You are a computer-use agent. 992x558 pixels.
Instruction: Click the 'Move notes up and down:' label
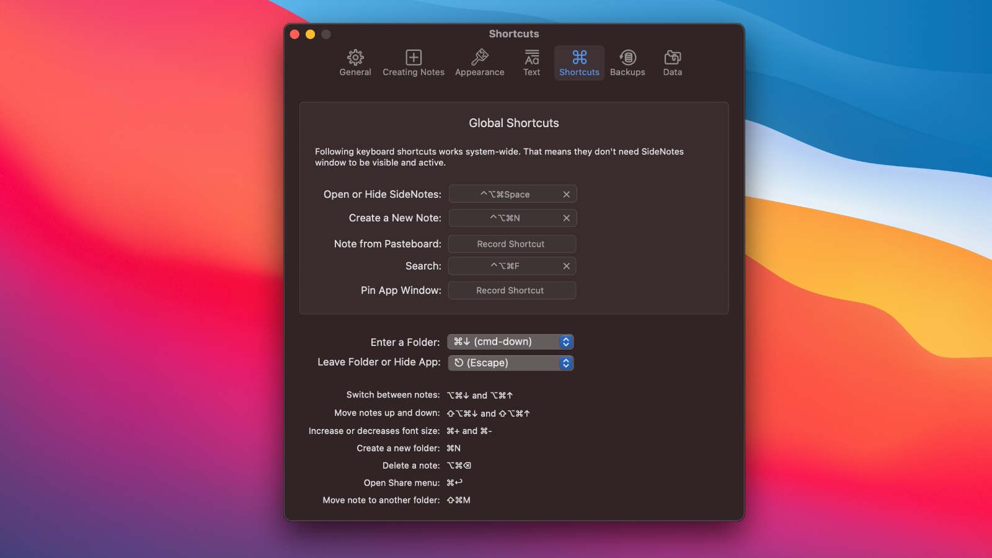pyautogui.click(x=387, y=413)
